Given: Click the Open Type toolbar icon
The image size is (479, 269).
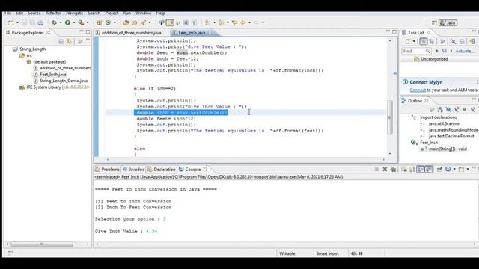Looking at the screenshot, I should tap(126, 22).
